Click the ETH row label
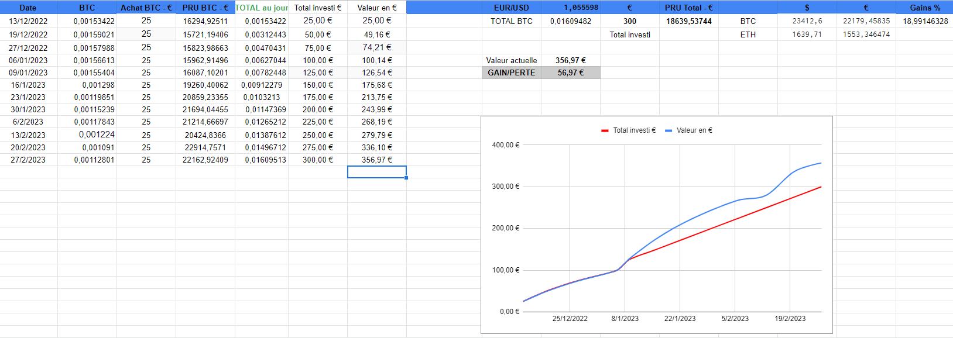This screenshot has width=953, height=338. click(748, 35)
